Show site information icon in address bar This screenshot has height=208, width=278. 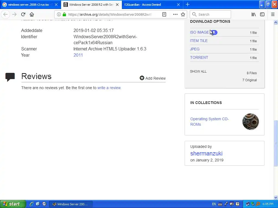(x=59, y=14)
